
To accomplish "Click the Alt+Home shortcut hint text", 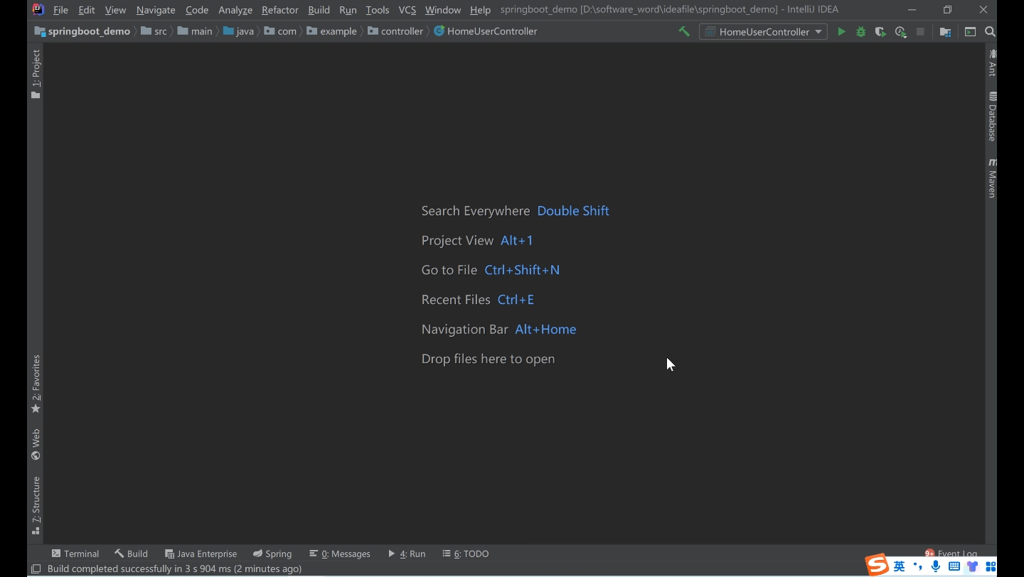I will click(x=545, y=330).
